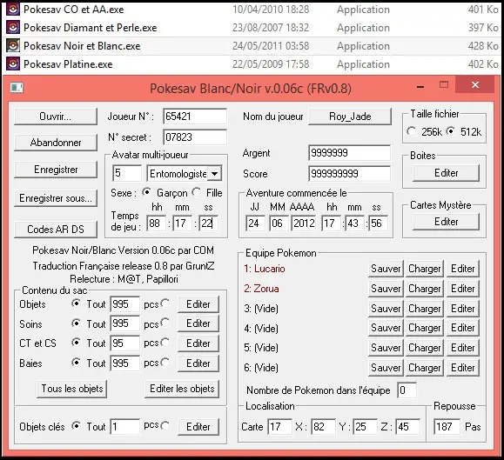
Task: Select Pokesav Noir et Blanc.exe file name
Action: click(x=82, y=46)
